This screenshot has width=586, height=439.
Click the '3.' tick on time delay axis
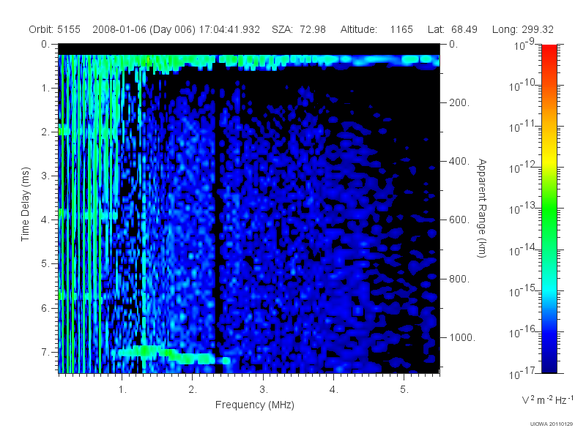[45, 176]
